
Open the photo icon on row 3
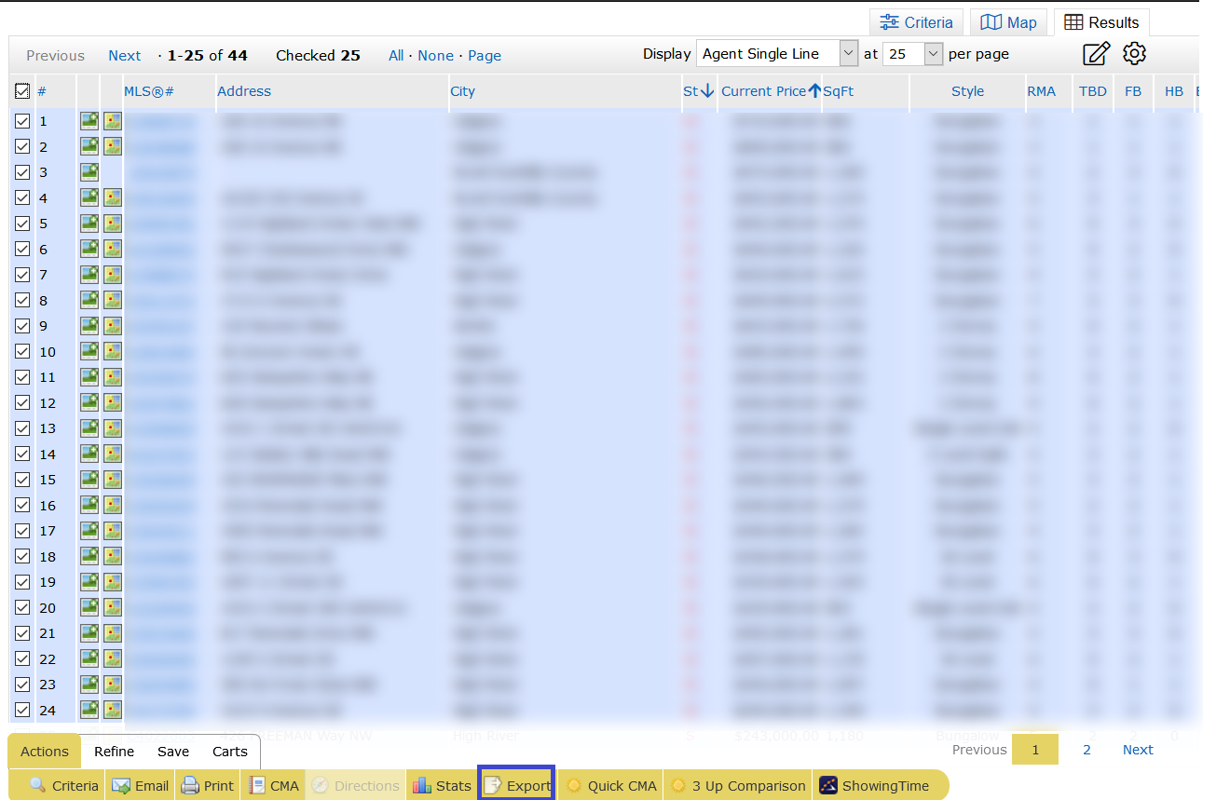89,171
